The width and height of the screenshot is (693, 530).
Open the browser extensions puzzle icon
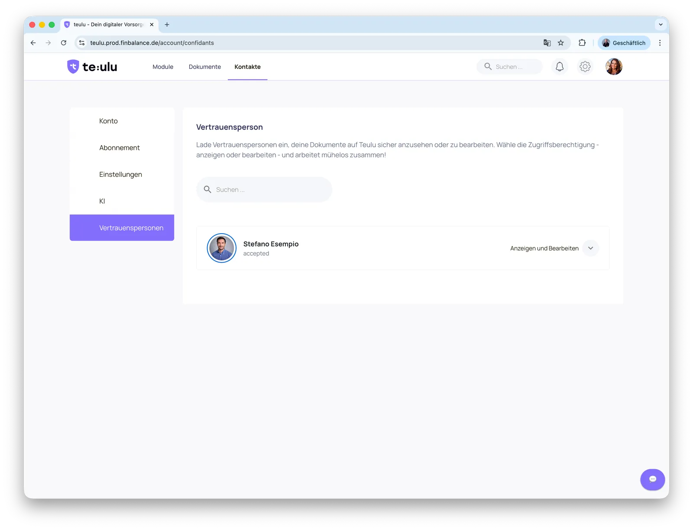[582, 43]
